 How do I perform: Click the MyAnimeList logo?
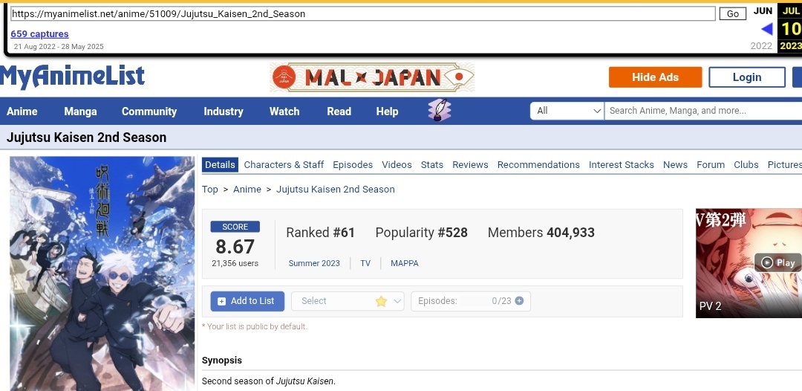[x=73, y=77]
